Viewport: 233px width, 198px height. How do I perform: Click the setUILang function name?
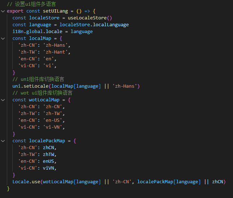tap(55, 11)
